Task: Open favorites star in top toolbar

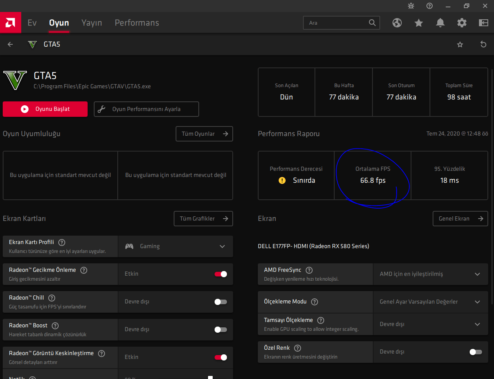Action: [x=419, y=23]
